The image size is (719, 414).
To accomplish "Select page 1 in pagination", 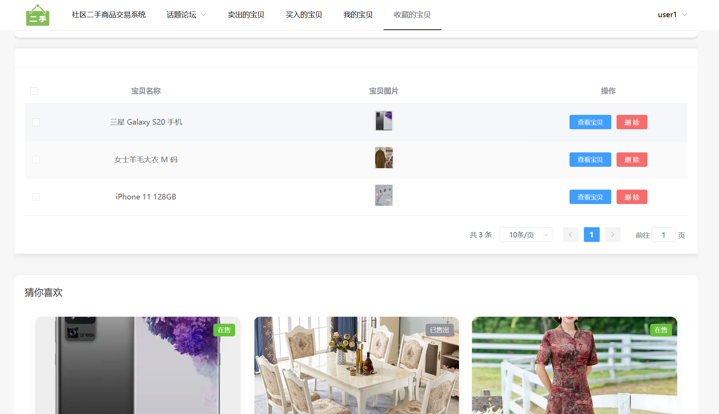I will click(592, 235).
